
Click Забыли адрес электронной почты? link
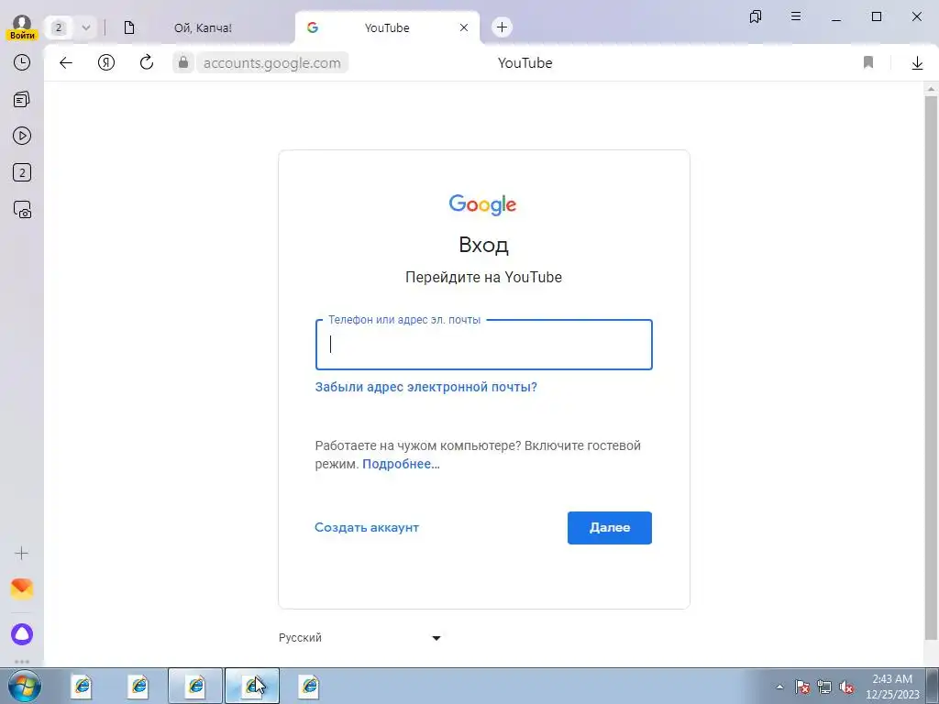425,387
